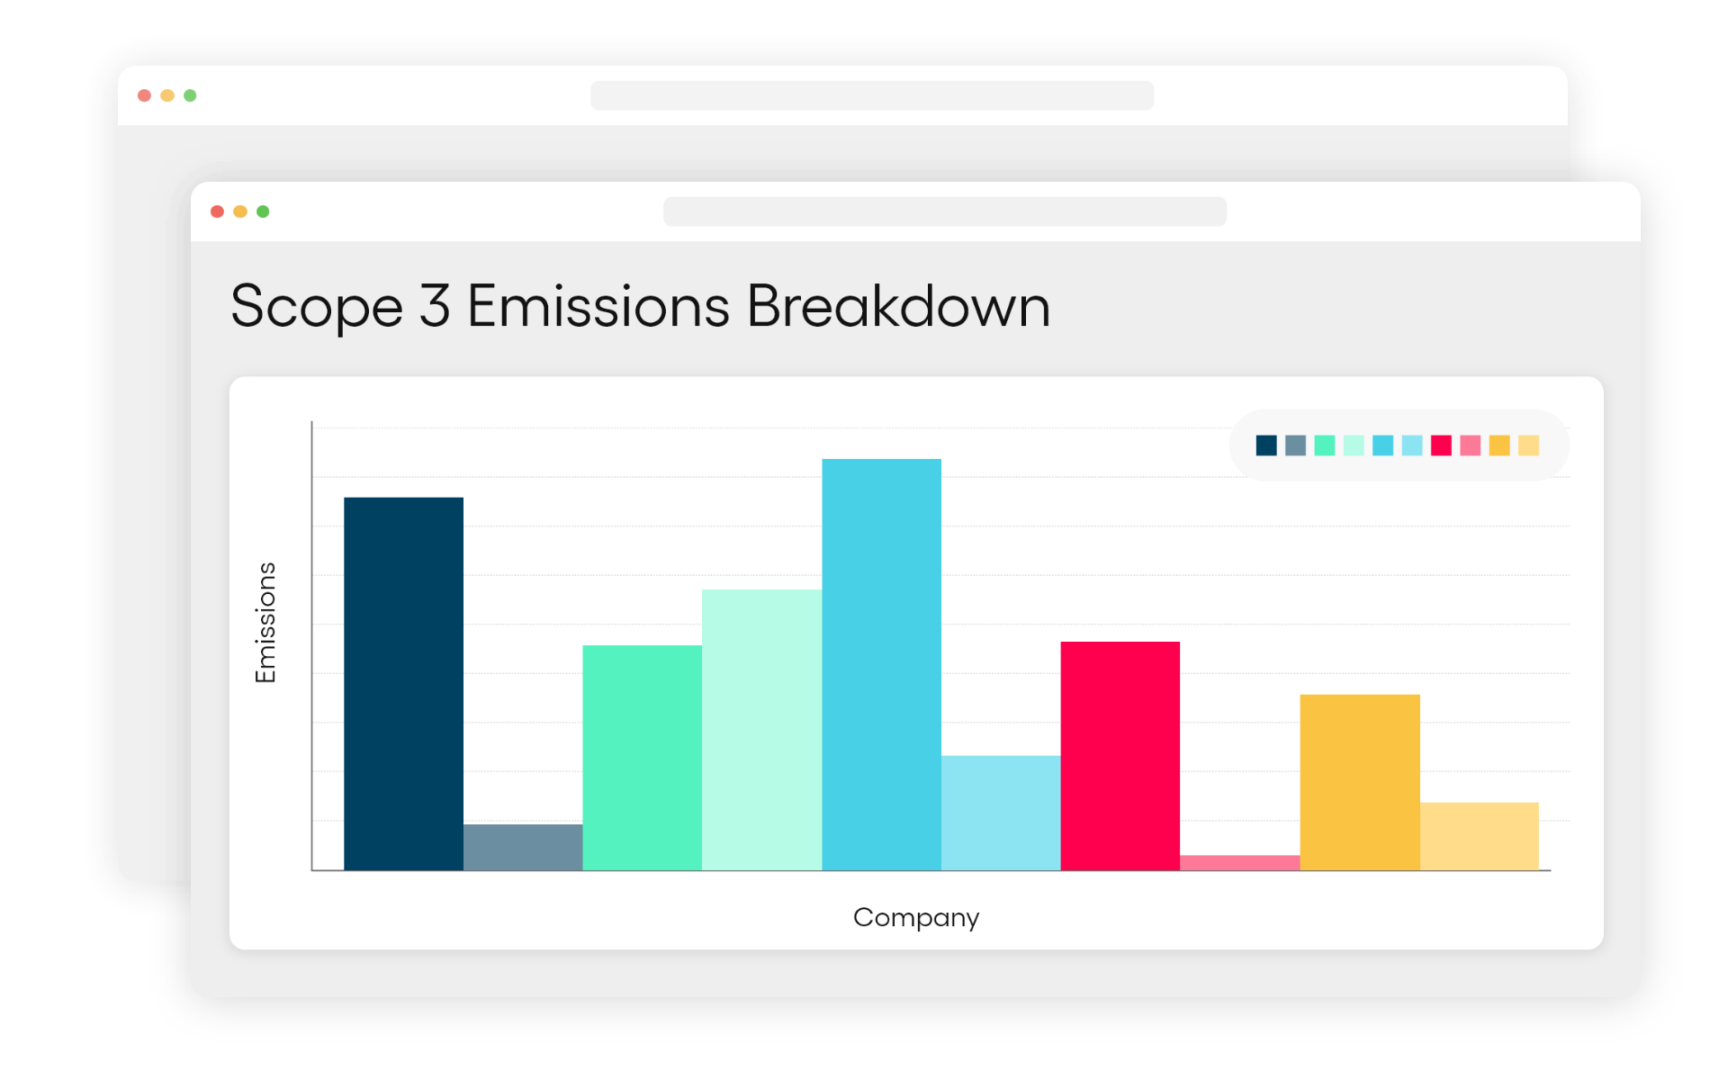Click the tall dark navy bar

pos(403,684)
